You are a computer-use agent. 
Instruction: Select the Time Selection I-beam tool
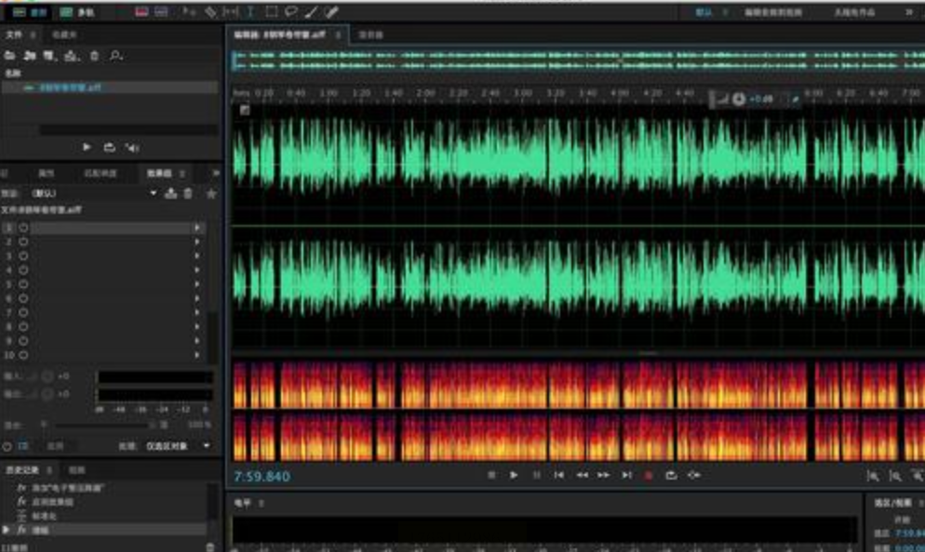click(x=250, y=13)
